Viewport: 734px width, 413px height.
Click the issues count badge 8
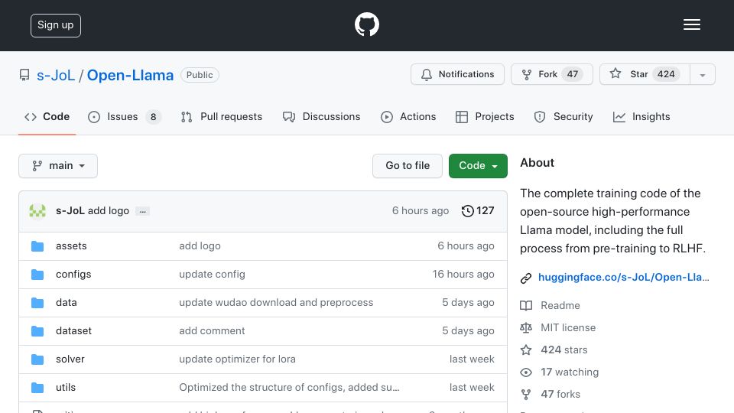click(153, 117)
